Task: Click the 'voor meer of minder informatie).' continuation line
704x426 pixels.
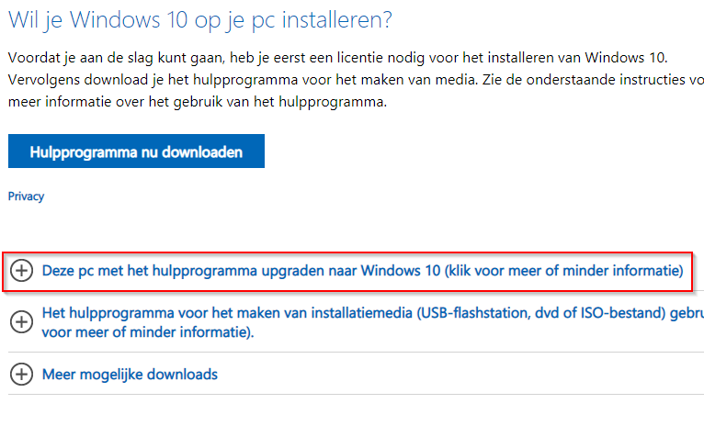Action: coord(148,332)
